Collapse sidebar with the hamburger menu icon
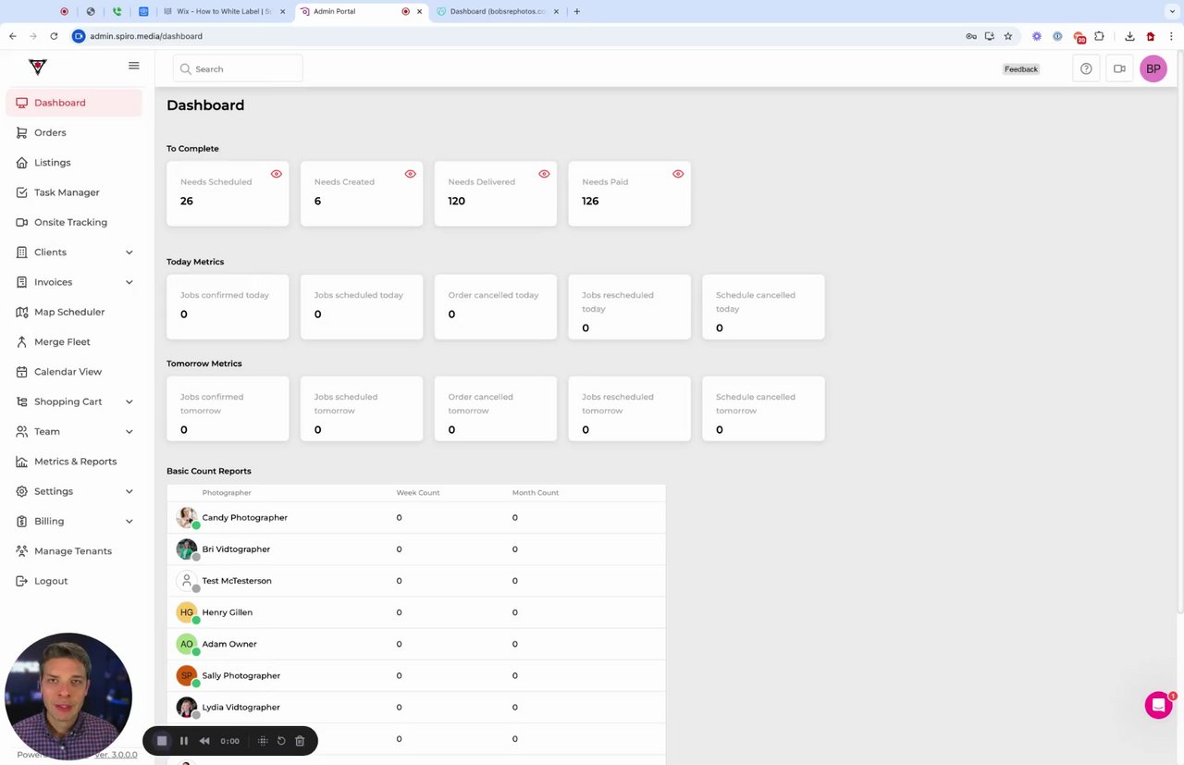This screenshot has height=765, width=1184. 134,66
